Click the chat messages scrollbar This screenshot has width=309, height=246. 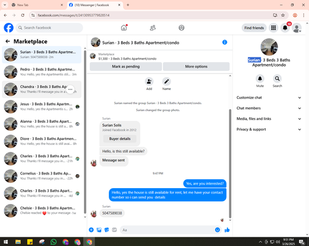pos(230,163)
